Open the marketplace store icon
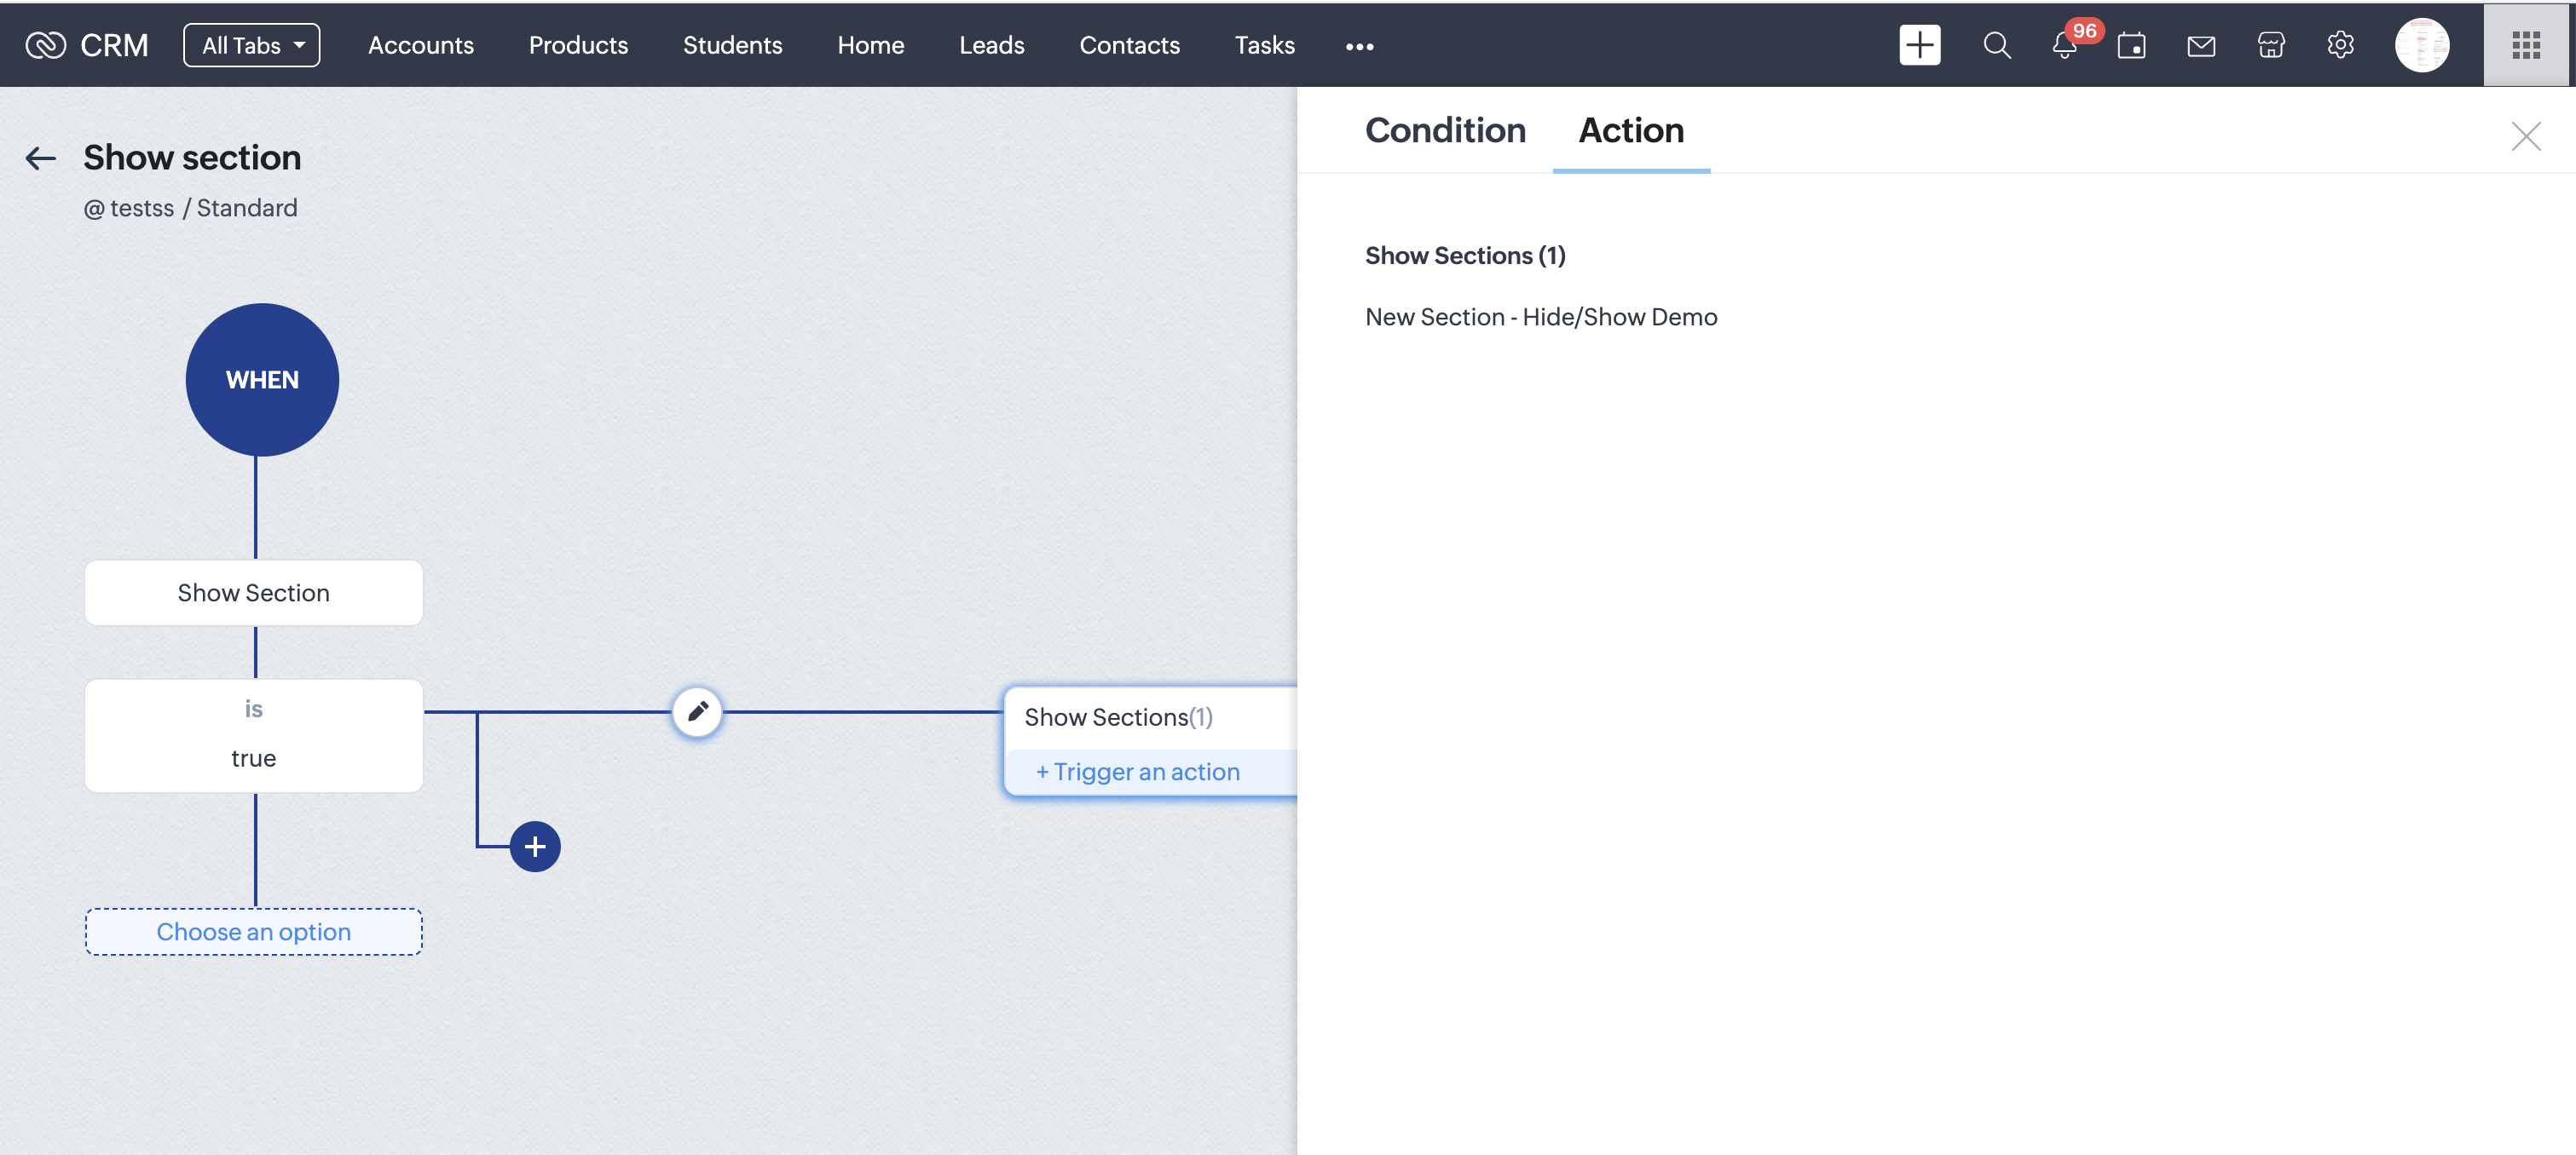The image size is (2576, 1155). (x=2270, y=46)
